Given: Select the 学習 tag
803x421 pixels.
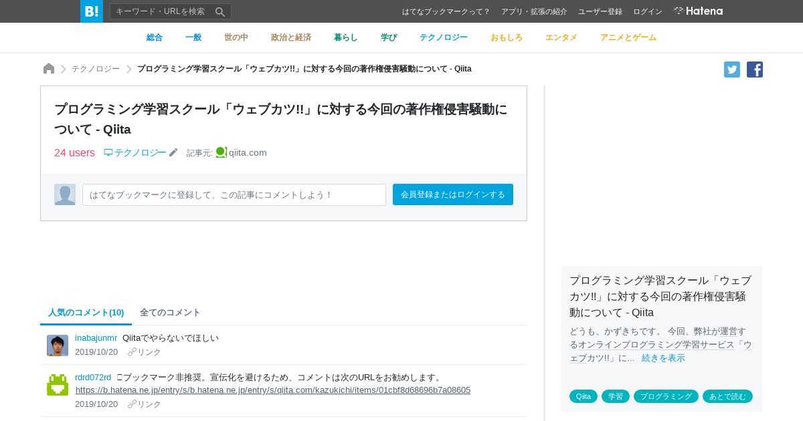Looking at the screenshot, I should [616, 396].
